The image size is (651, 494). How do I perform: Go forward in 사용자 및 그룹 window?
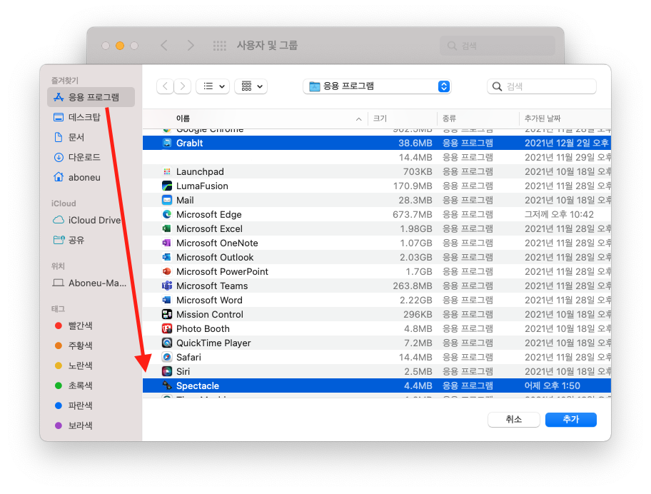pyautogui.click(x=191, y=46)
